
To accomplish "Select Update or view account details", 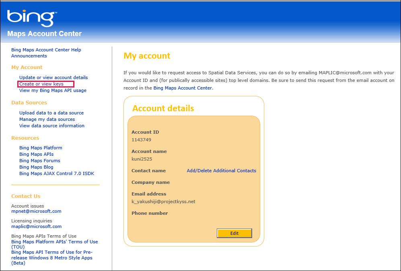I will click(53, 77).
